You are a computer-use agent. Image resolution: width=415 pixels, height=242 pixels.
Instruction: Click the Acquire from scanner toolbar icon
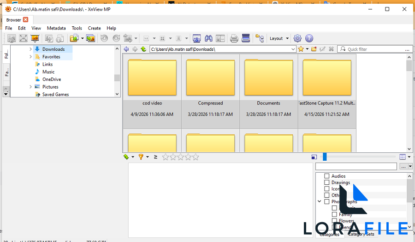246,38
